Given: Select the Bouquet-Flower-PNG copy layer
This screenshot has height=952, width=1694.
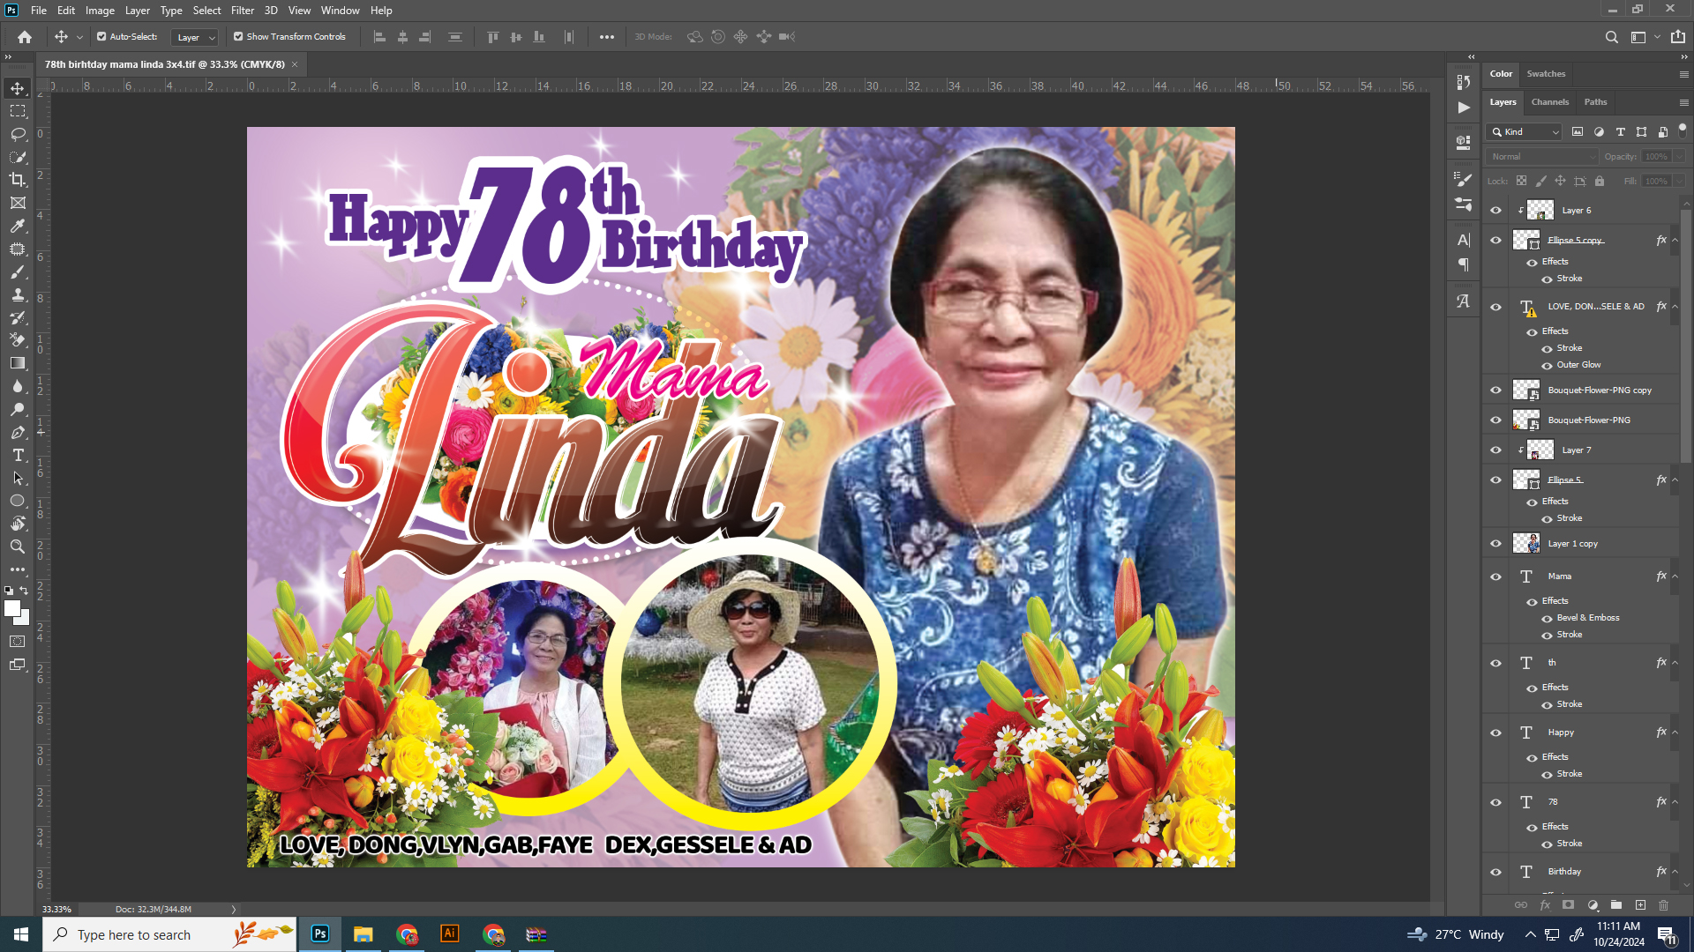Looking at the screenshot, I should [1599, 390].
